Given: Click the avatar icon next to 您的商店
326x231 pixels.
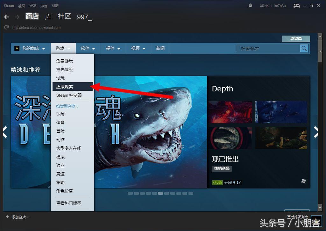Looking at the screenshot, I should coord(17,48).
